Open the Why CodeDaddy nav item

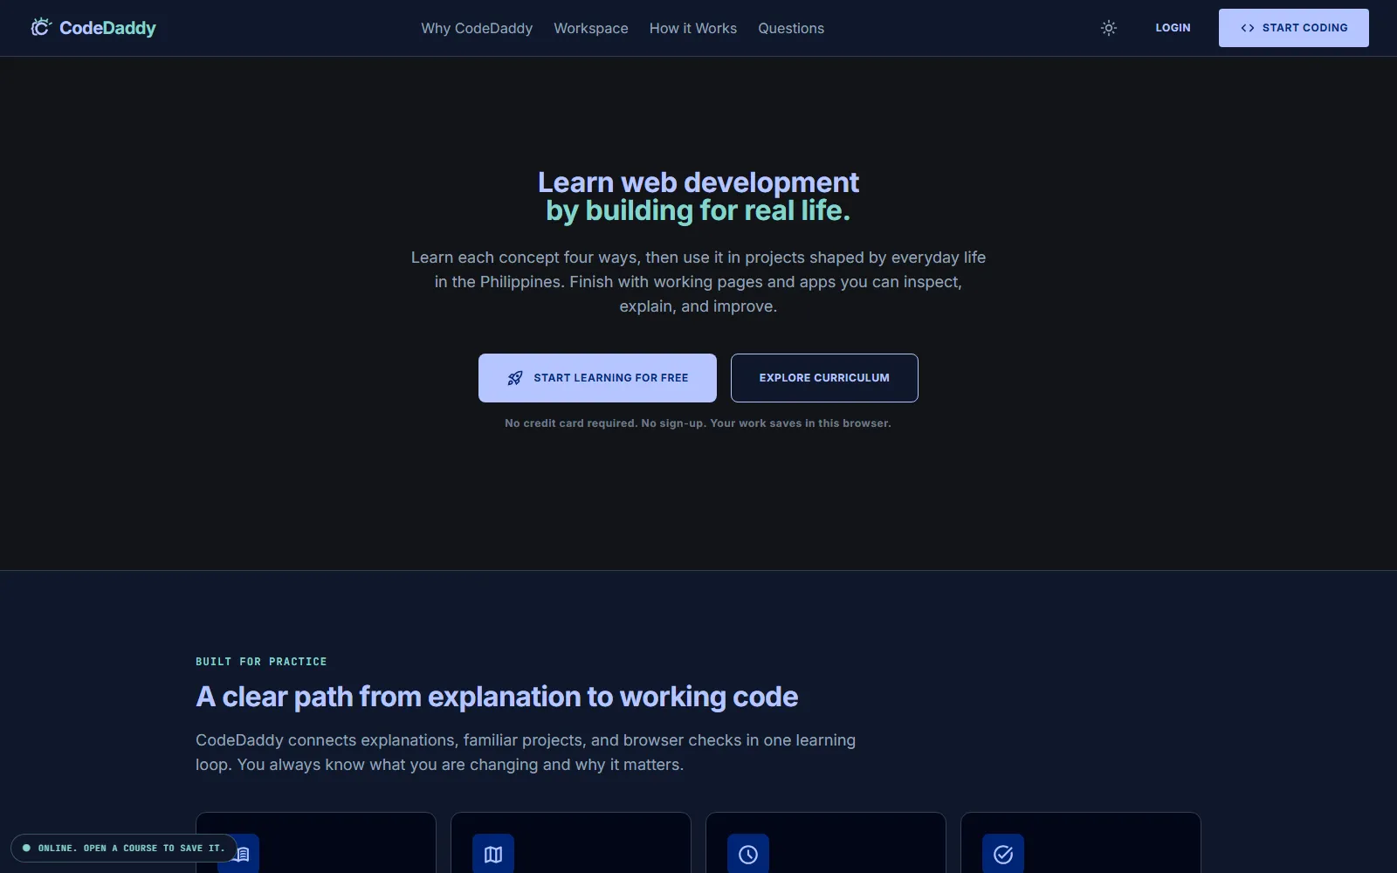point(477,28)
